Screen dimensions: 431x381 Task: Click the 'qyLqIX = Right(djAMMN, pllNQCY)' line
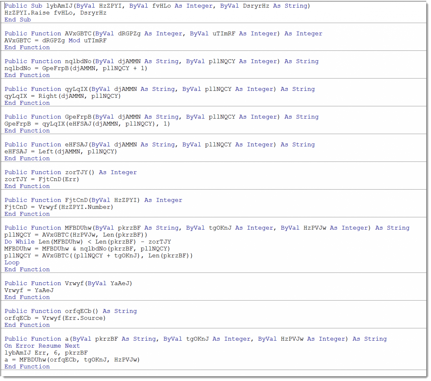coord(63,96)
